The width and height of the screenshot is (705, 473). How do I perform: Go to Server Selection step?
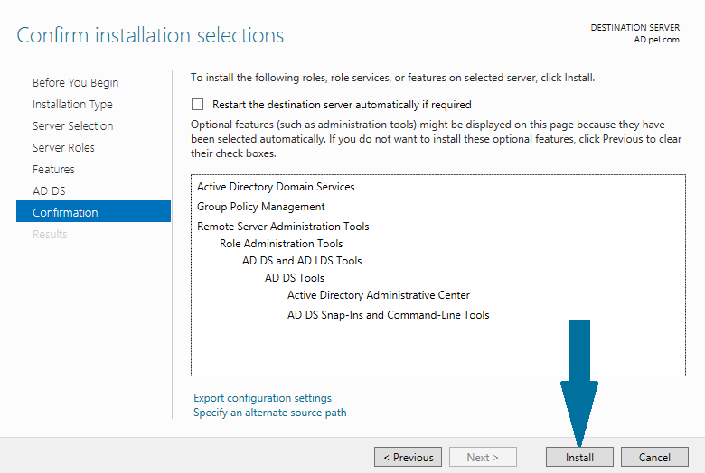tap(73, 125)
